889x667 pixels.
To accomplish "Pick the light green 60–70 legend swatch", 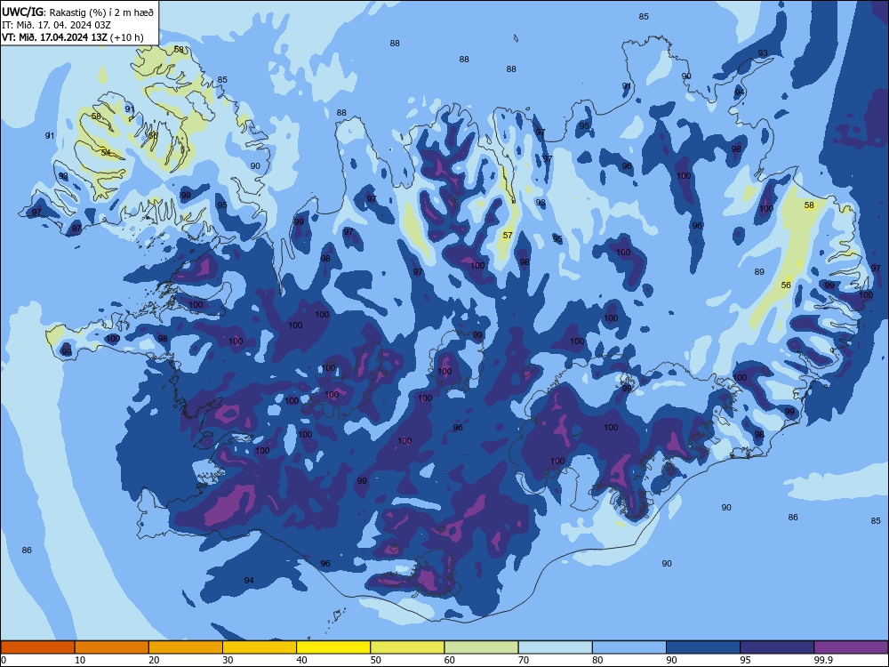I will tap(481, 647).
